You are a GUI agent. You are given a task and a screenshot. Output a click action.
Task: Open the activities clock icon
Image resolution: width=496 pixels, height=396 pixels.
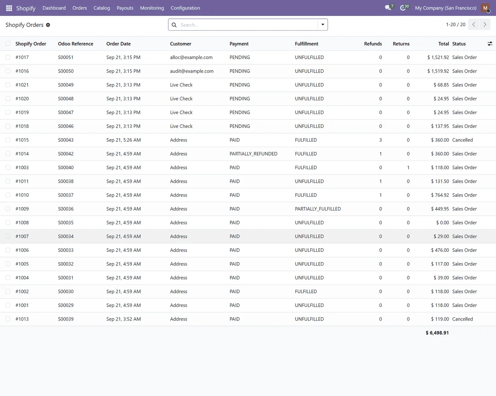[x=404, y=8]
